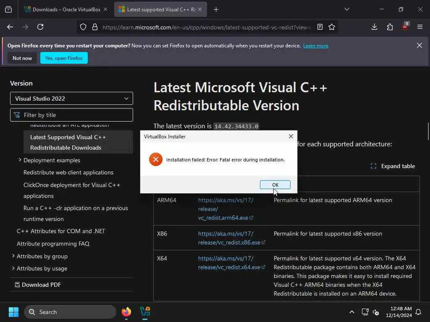Click the page vertical scrollbar thumb
430x322 pixels.
tap(428, 131)
